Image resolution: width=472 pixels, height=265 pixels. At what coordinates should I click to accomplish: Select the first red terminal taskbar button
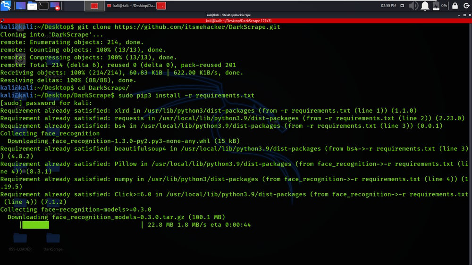coord(94,6)
